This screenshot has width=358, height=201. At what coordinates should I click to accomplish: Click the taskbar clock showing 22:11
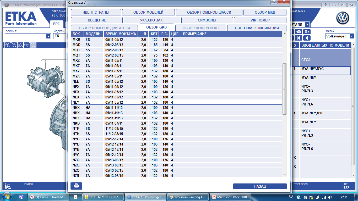coord(344,197)
